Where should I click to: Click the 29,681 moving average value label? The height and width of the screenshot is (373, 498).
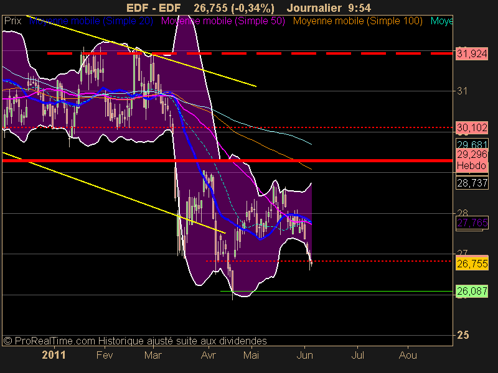(472, 144)
